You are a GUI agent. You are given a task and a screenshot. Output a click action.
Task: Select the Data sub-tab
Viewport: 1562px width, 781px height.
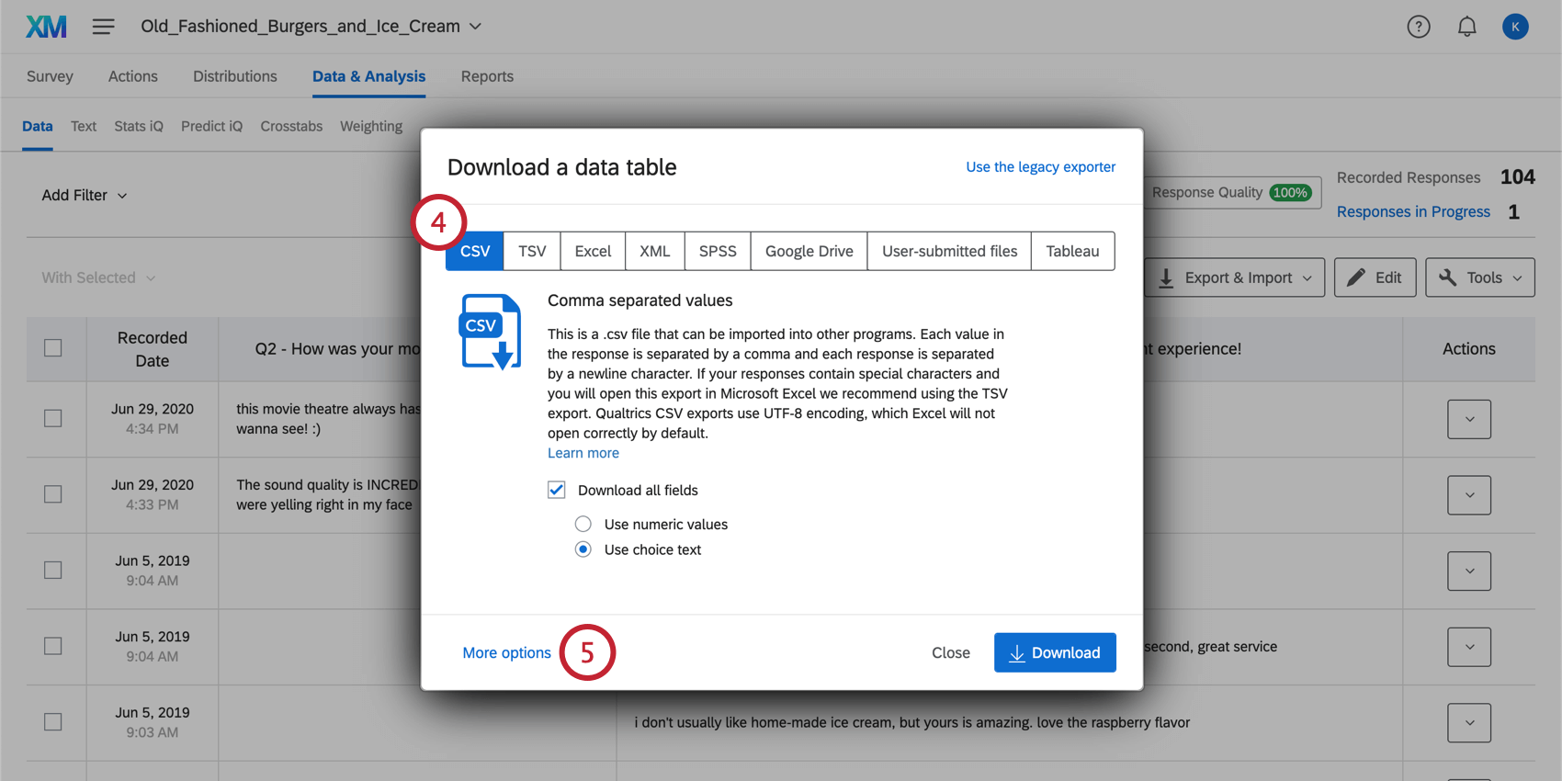click(x=38, y=126)
